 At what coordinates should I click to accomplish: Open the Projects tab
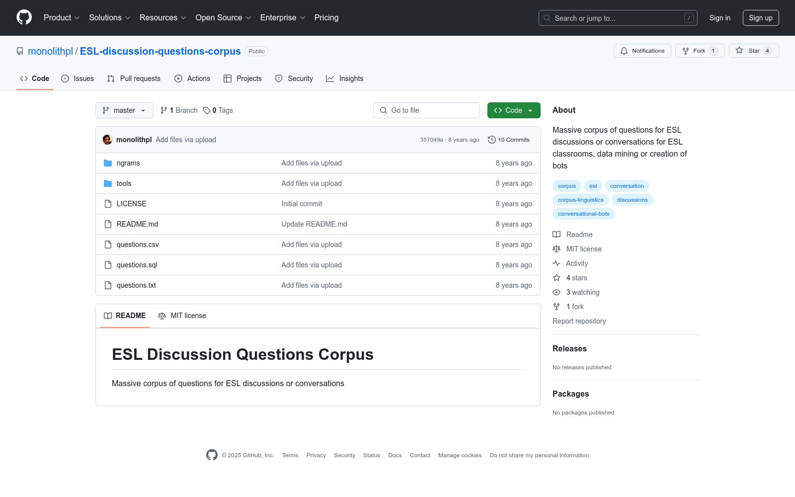(242, 79)
